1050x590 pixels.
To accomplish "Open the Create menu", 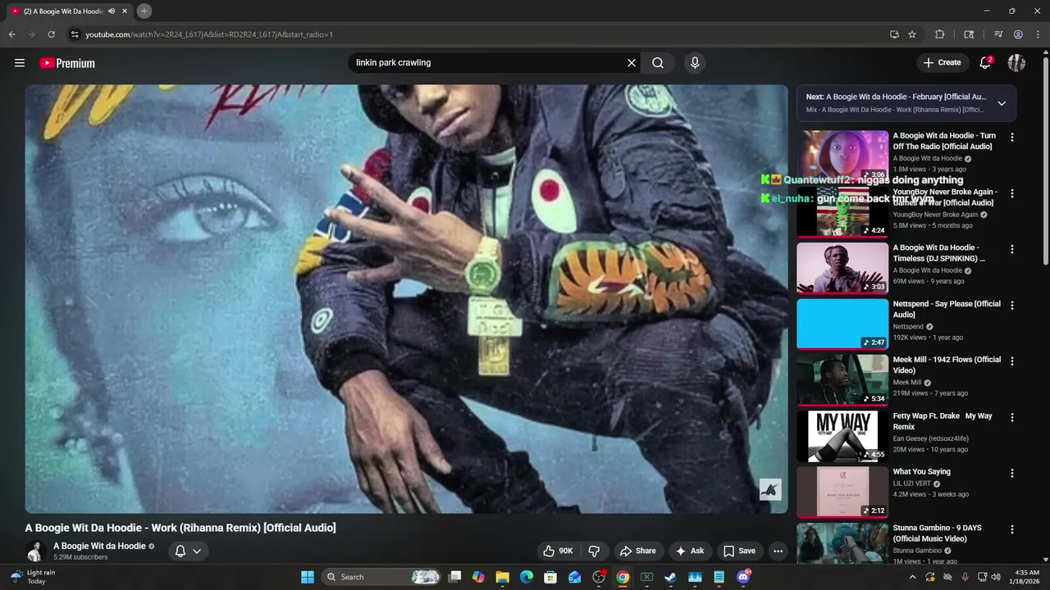I will [x=942, y=63].
